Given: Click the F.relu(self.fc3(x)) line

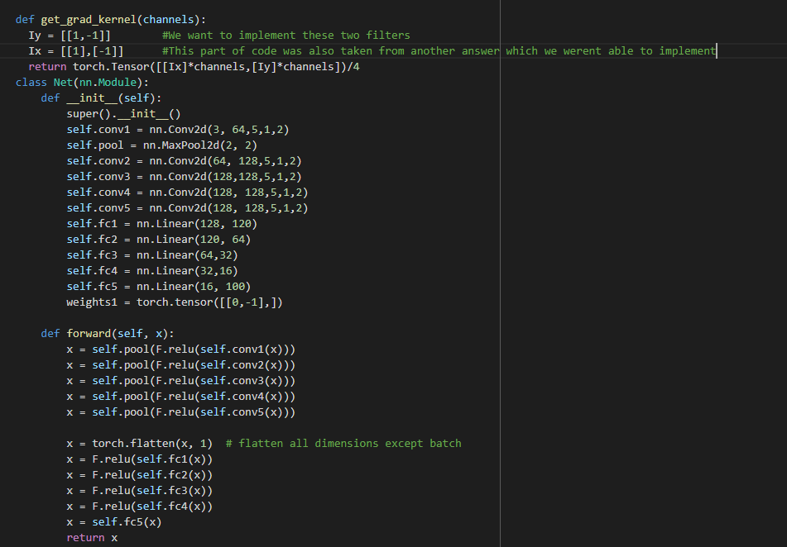Looking at the screenshot, I should [x=140, y=490].
